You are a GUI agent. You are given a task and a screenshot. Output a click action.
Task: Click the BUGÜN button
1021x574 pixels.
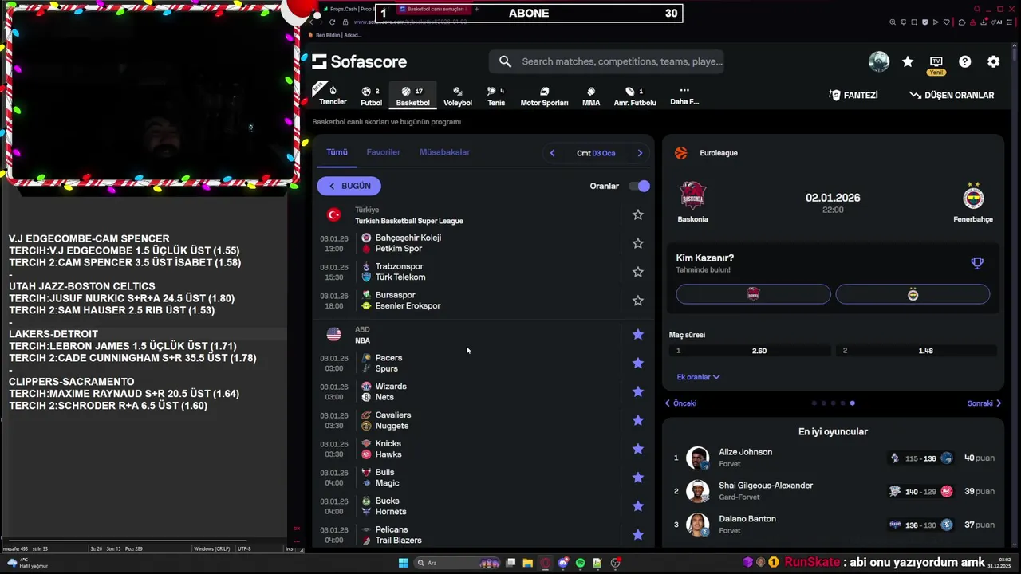coord(349,186)
